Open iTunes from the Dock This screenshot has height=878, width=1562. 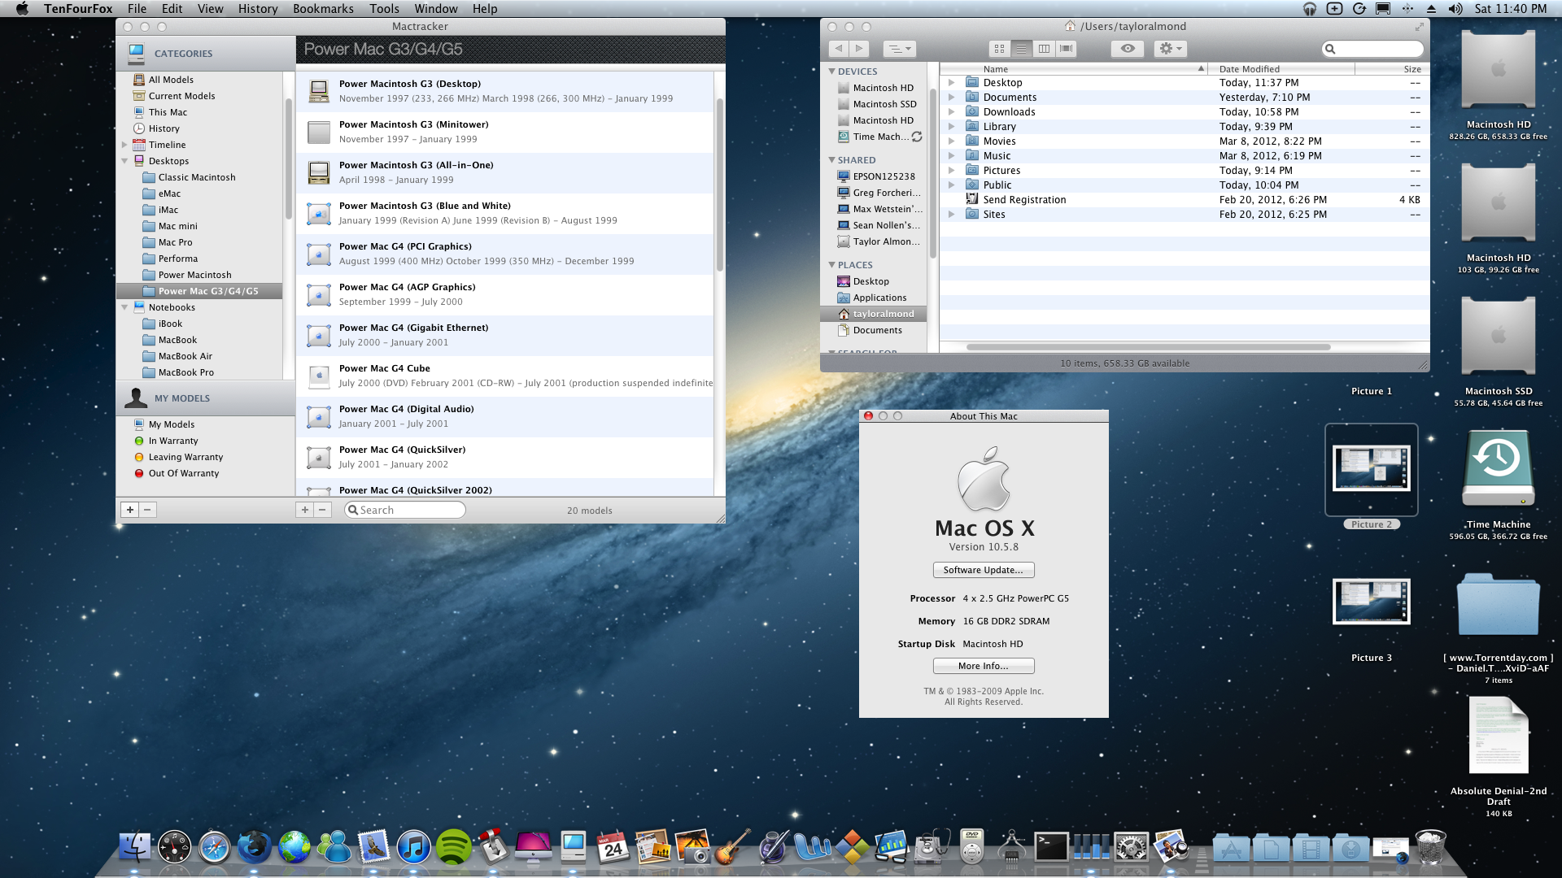pos(413,848)
